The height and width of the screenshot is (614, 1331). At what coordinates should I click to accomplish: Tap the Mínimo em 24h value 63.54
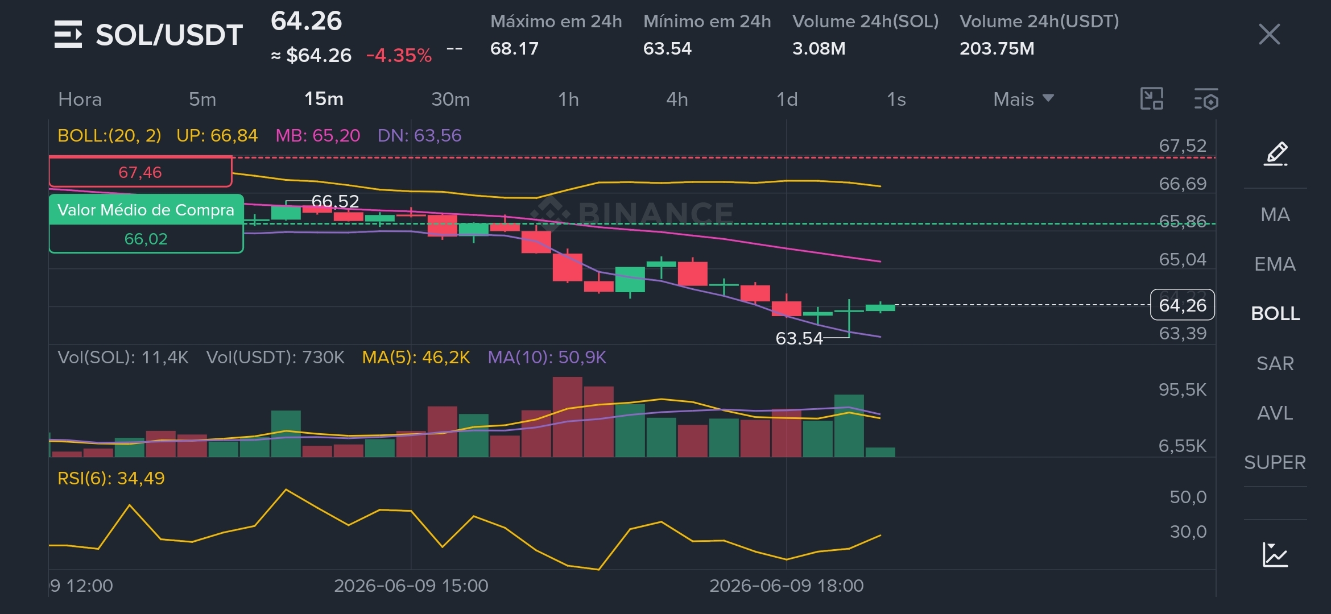pos(667,49)
